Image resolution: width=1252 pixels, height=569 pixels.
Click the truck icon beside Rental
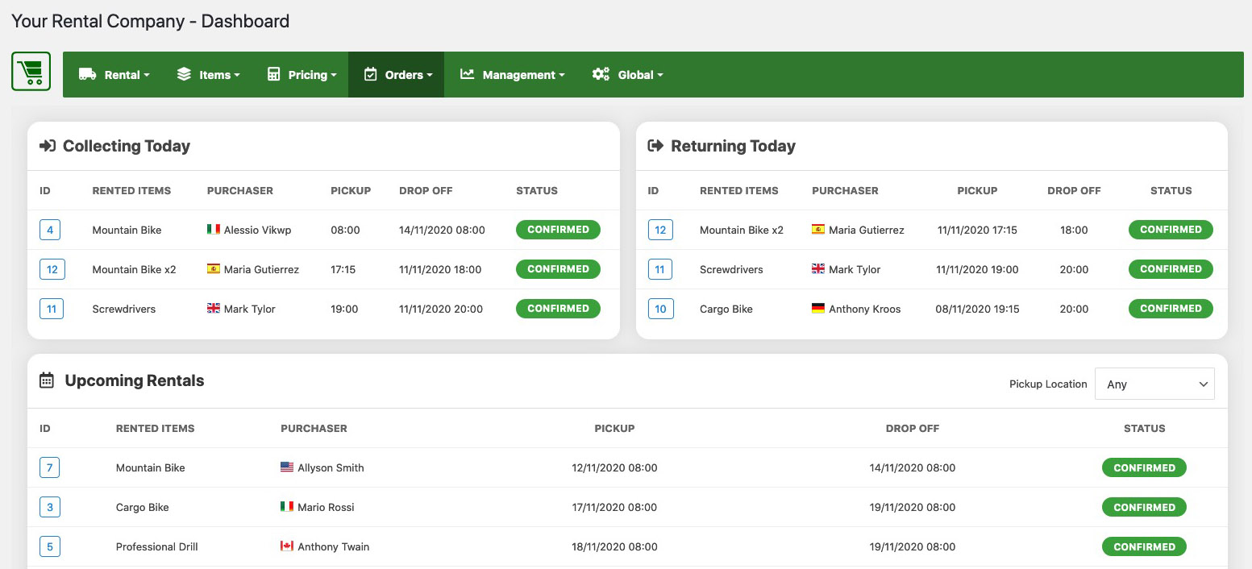(x=87, y=74)
